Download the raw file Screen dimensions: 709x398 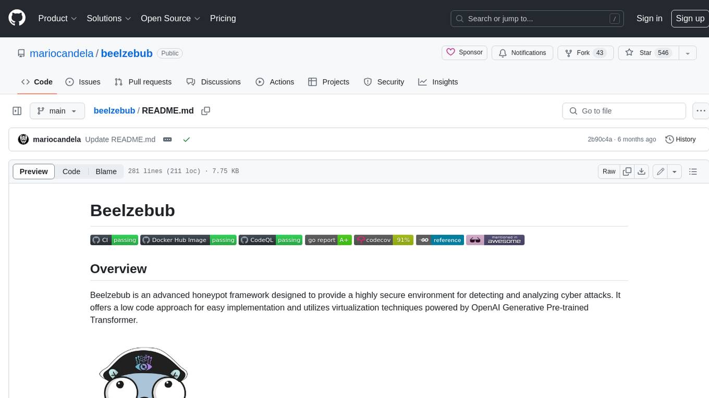tap(642, 171)
